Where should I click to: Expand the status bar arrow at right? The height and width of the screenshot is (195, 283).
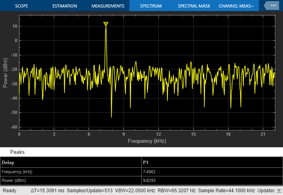click(279, 191)
